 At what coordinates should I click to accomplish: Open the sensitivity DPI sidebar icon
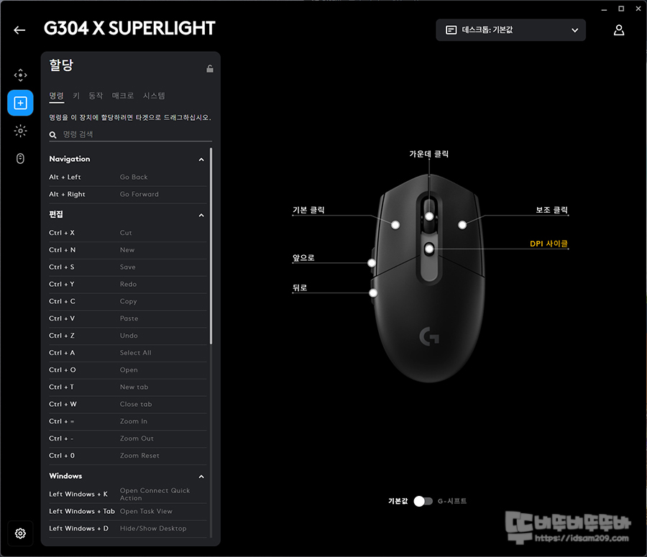(20, 75)
